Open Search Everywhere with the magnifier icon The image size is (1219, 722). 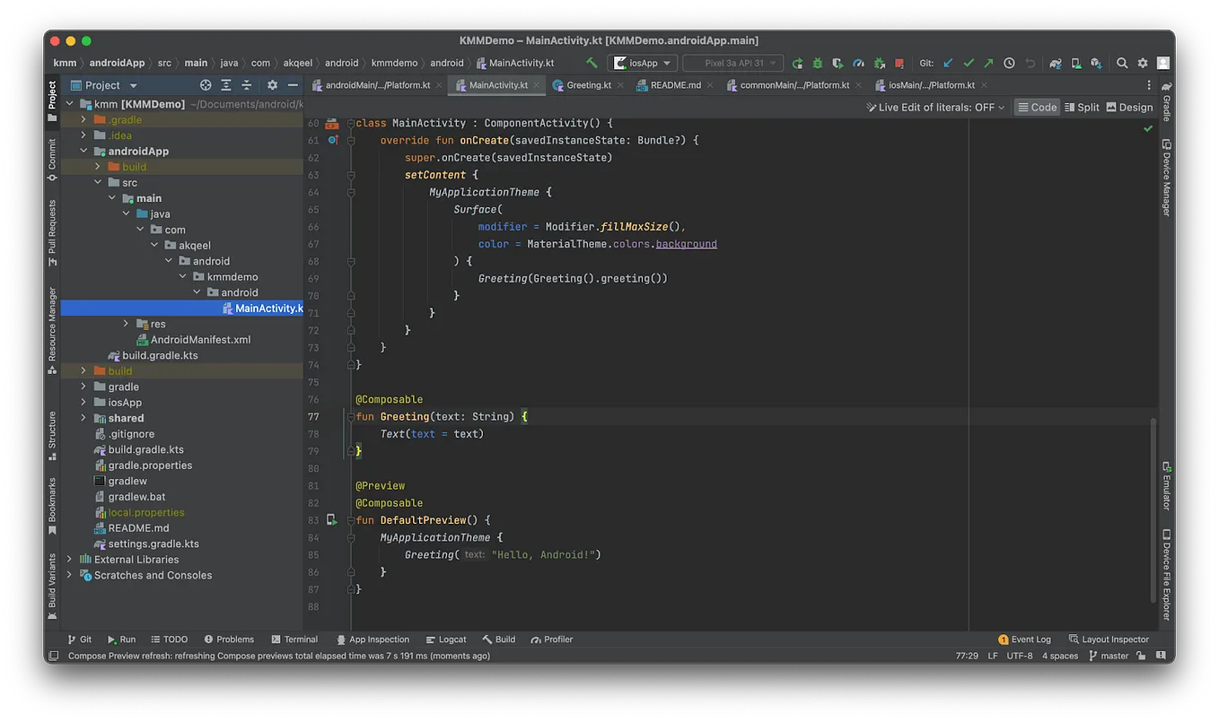(1122, 63)
